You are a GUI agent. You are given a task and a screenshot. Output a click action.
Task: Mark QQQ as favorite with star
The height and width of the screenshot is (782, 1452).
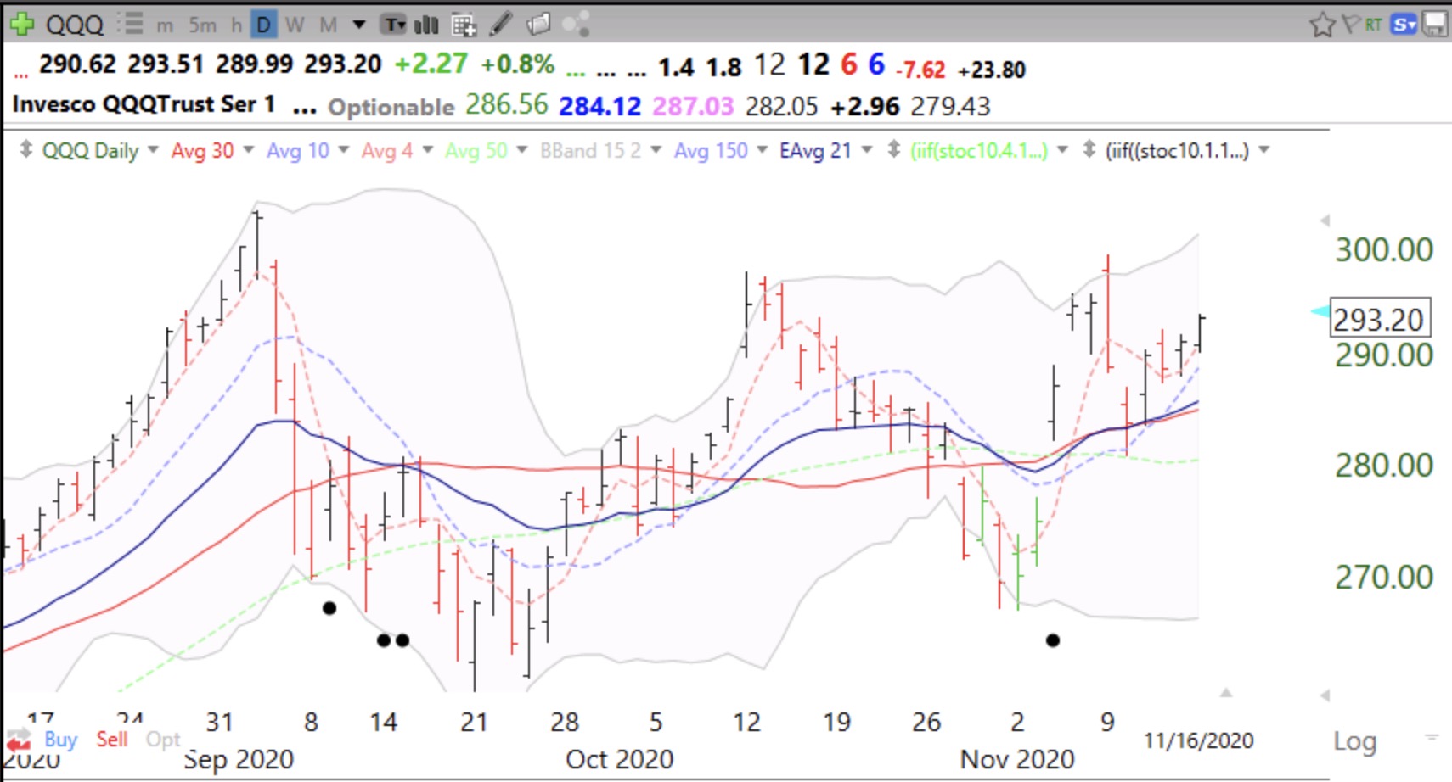pos(1322,25)
